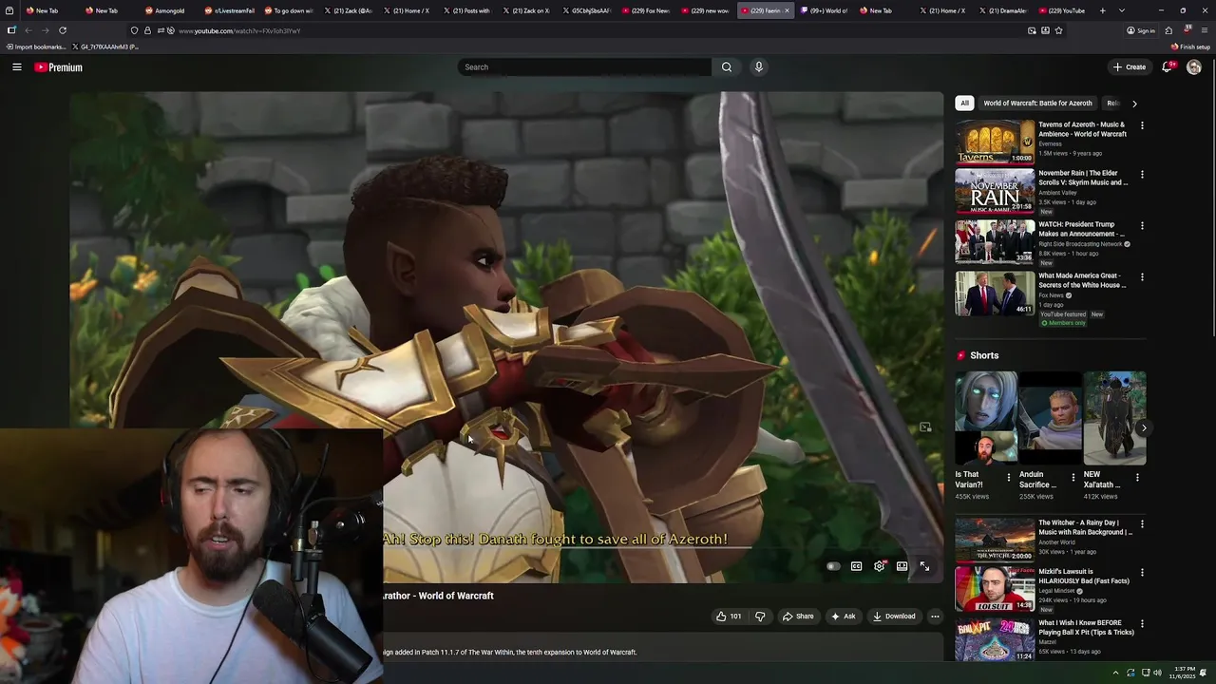This screenshot has height=684, width=1216.
Task: Click the search magnifier button
Action: (x=727, y=67)
